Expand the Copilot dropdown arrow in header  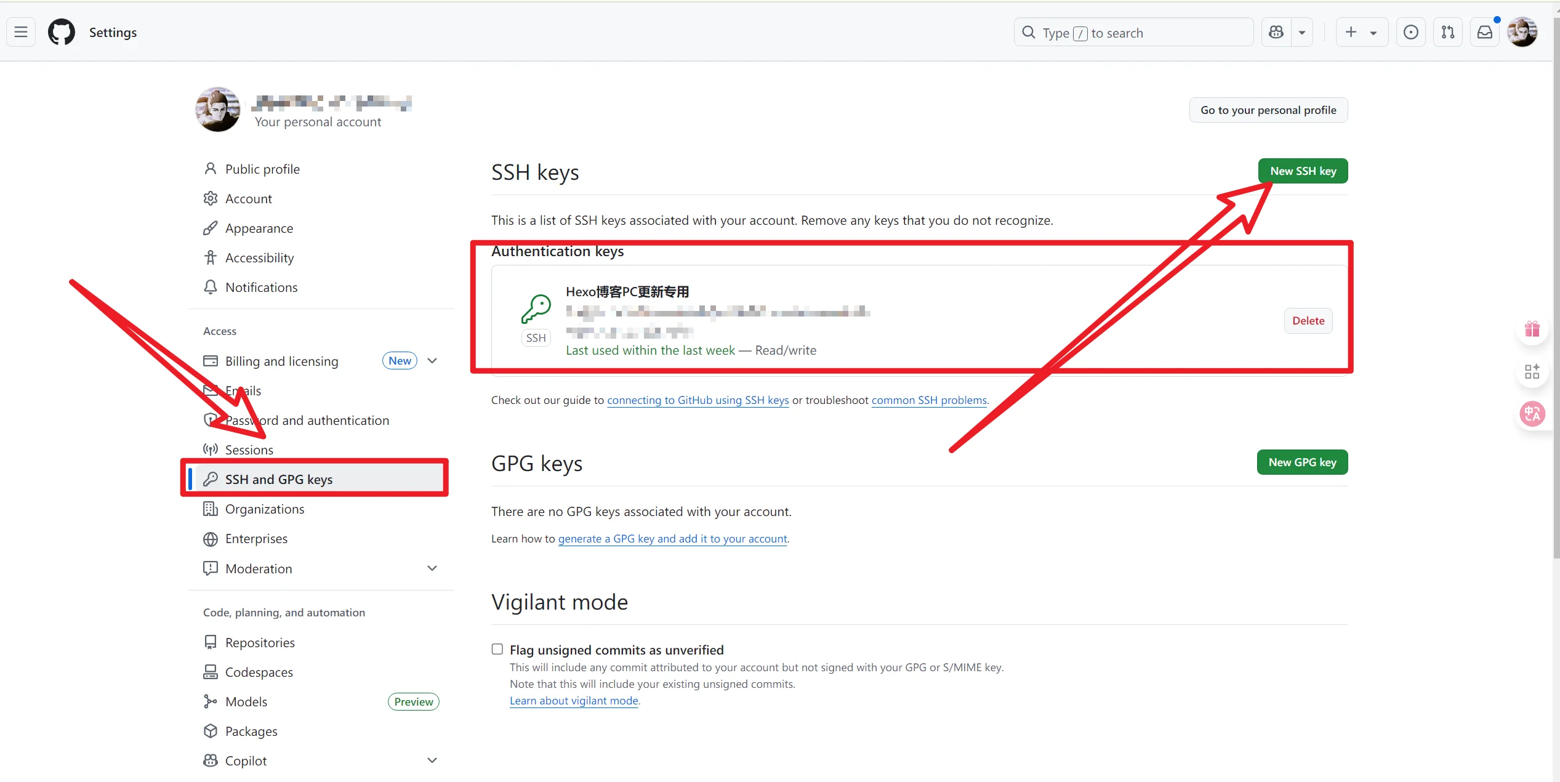coord(1302,32)
